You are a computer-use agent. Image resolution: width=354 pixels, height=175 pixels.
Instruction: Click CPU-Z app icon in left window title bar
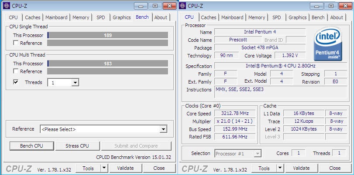[x=7, y=5]
